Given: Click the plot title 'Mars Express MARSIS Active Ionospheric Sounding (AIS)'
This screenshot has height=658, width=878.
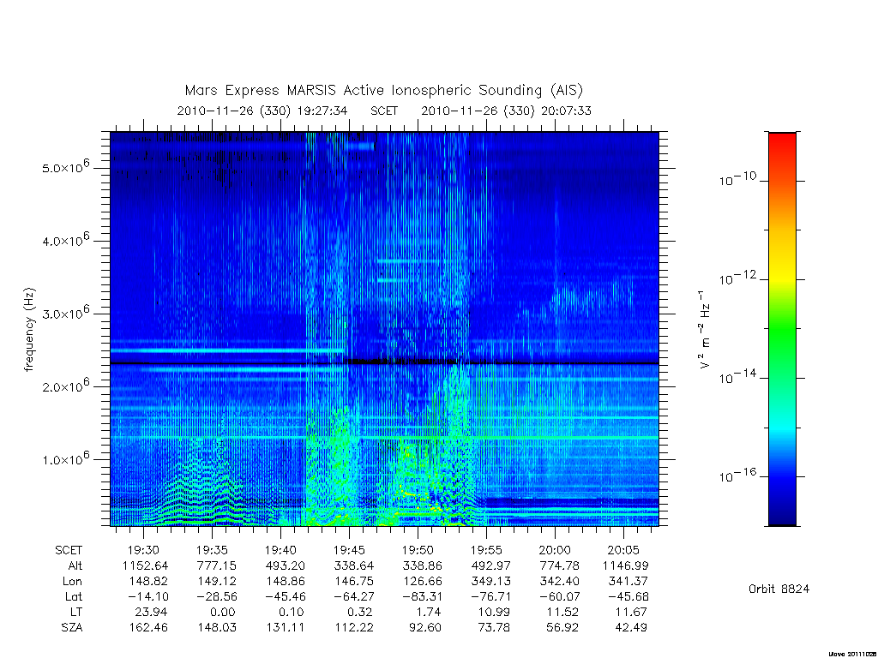Looking at the screenshot, I should [383, 91].
